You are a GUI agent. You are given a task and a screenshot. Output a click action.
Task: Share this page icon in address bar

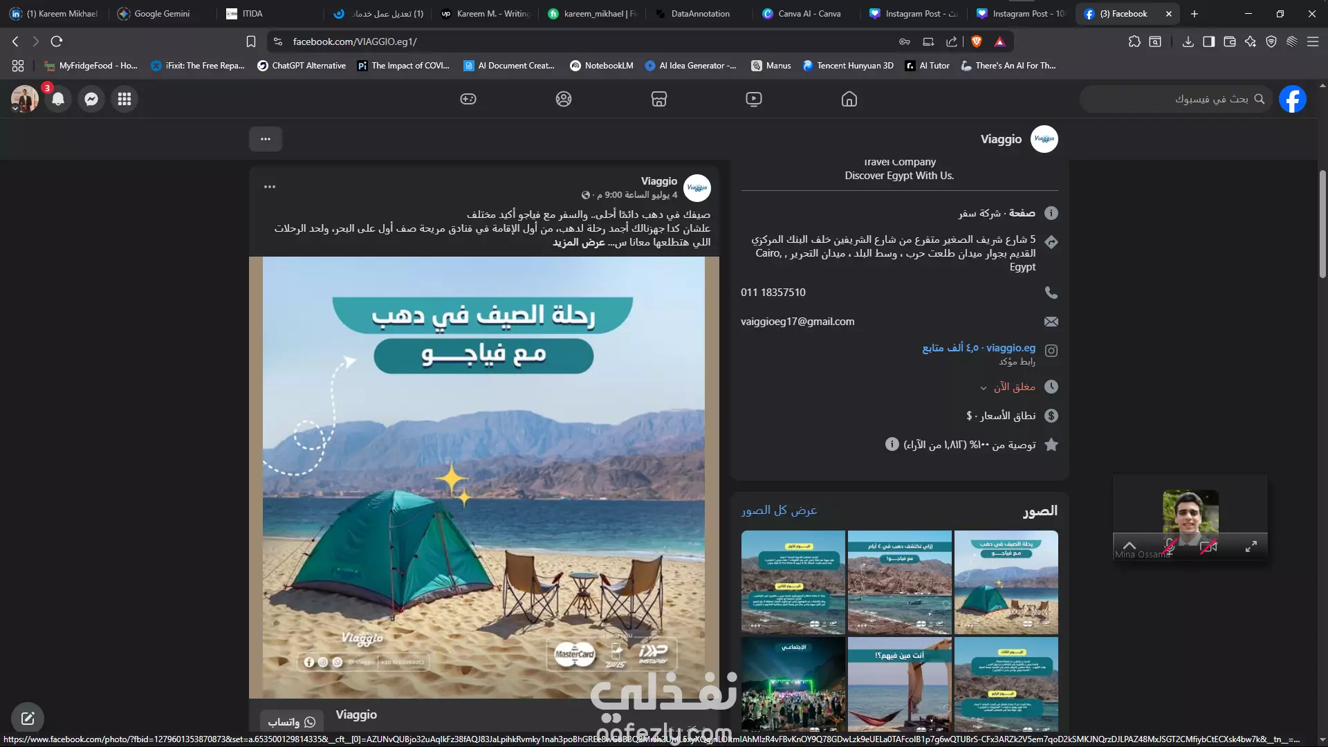tap(952, 41)
